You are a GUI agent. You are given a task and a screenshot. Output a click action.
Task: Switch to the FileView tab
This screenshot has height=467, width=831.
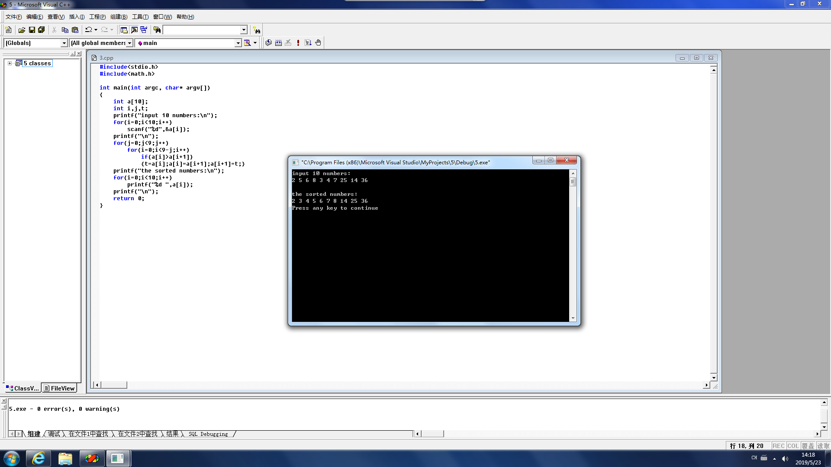[59, 388]
